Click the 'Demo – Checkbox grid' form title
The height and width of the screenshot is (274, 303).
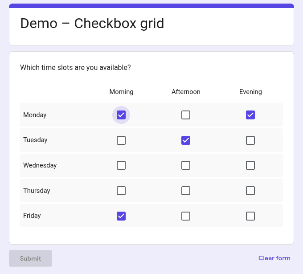point(92,23)
